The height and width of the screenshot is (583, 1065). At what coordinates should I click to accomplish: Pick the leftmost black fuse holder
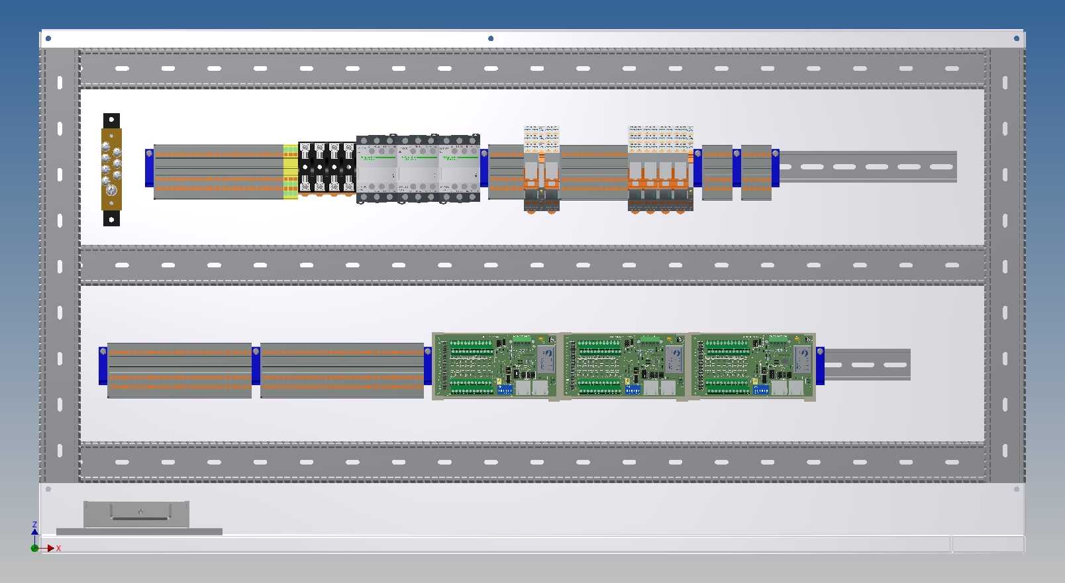point(305,169)
